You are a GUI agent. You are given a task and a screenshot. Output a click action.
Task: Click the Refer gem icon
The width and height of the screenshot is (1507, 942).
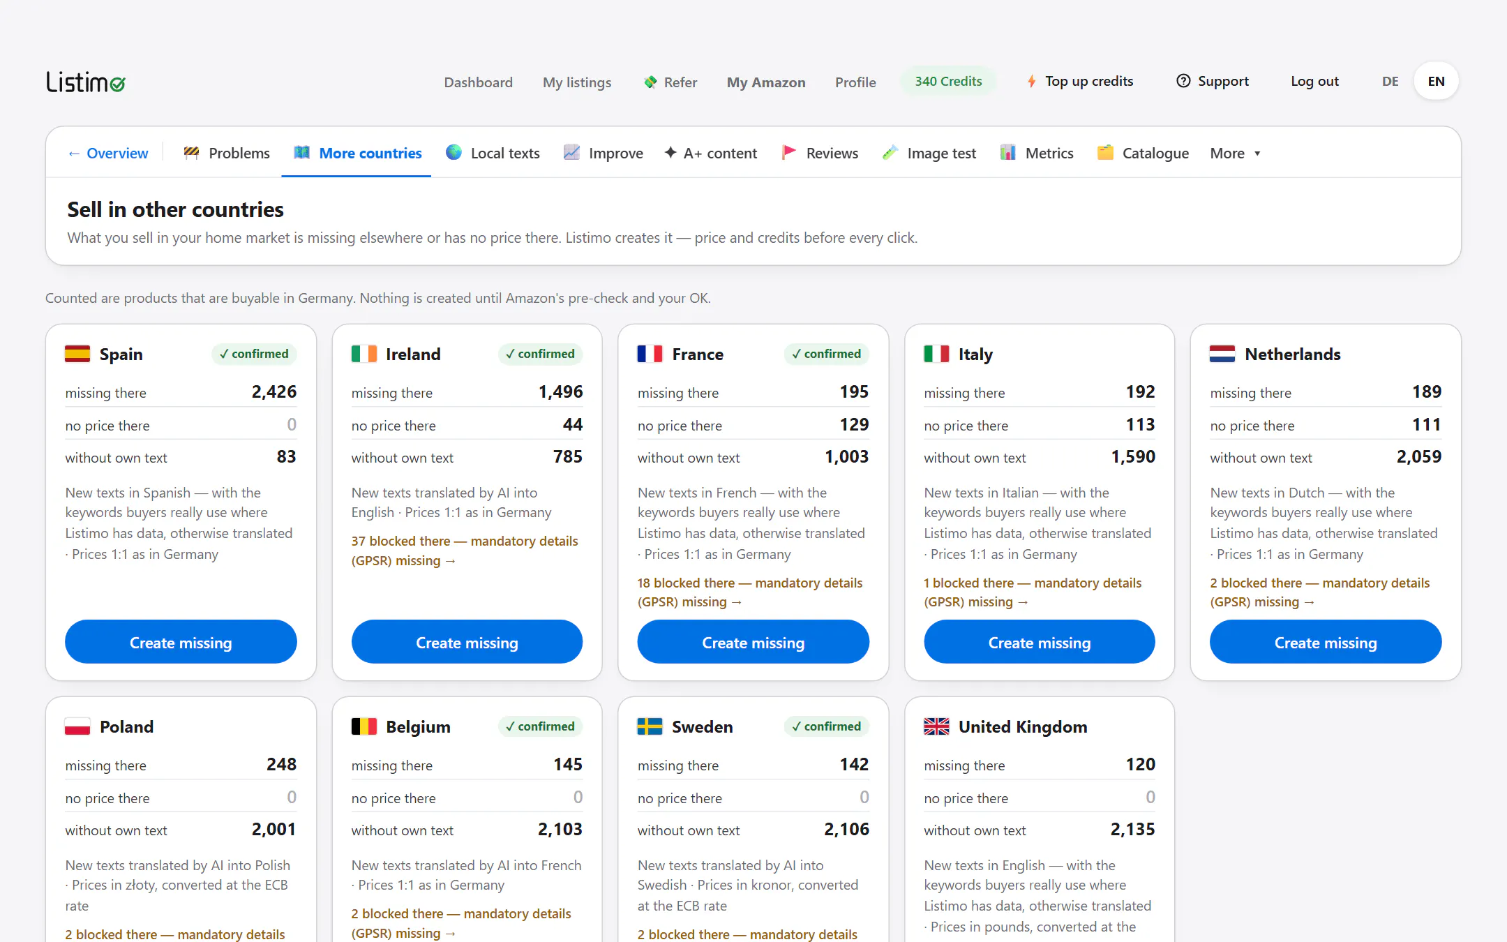point(650,82)
